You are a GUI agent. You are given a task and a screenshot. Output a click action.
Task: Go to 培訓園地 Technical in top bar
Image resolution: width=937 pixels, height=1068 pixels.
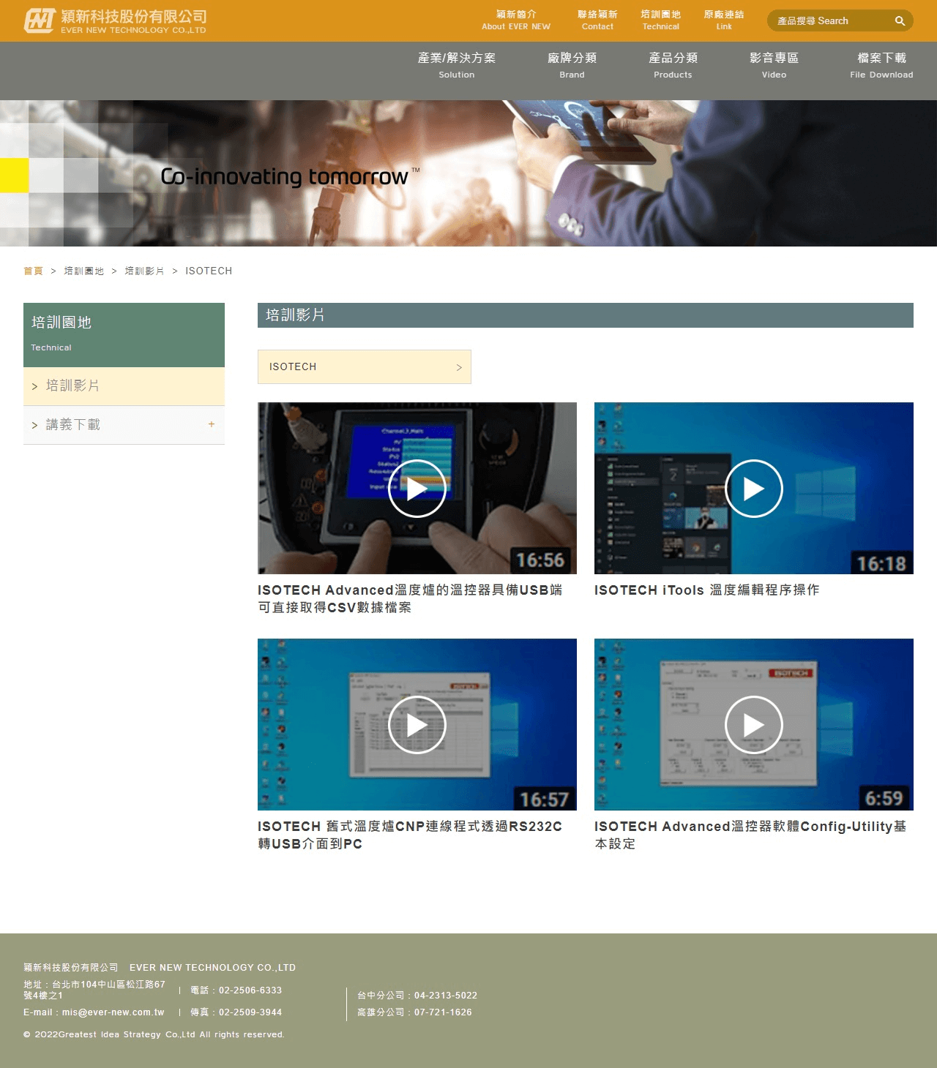661,20
